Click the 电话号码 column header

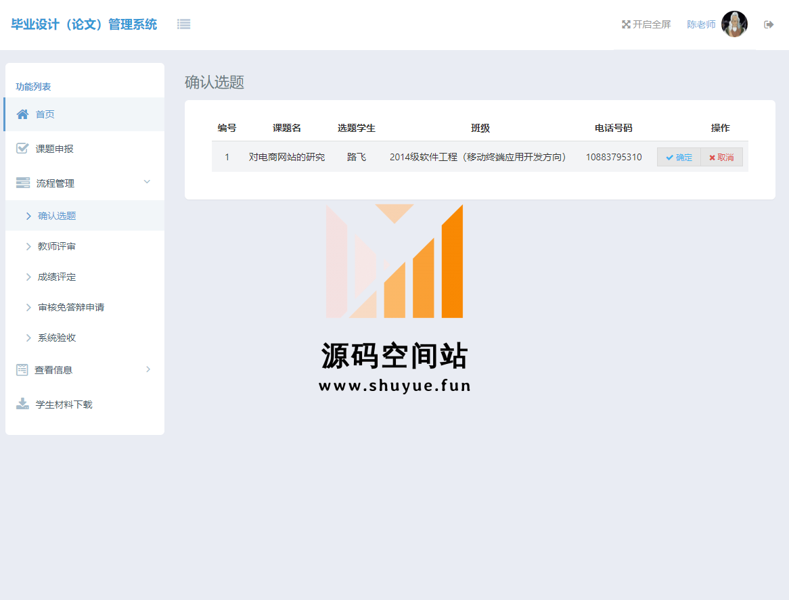pyautogui.click(x=613, y=129)
